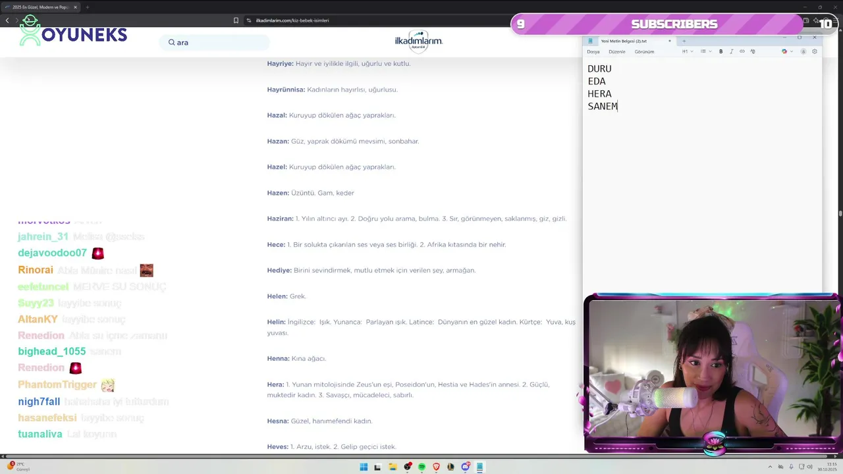
Task: Click the name 'Hazal:' in the list
Action: 277,115
